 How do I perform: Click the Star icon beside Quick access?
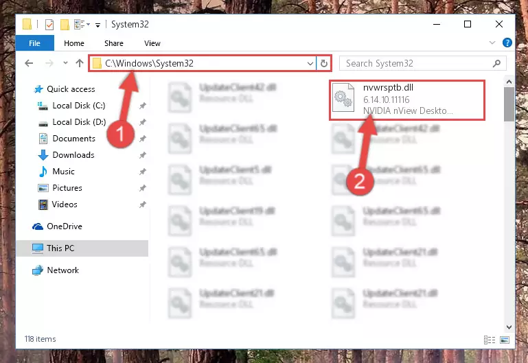click(38, 89)
